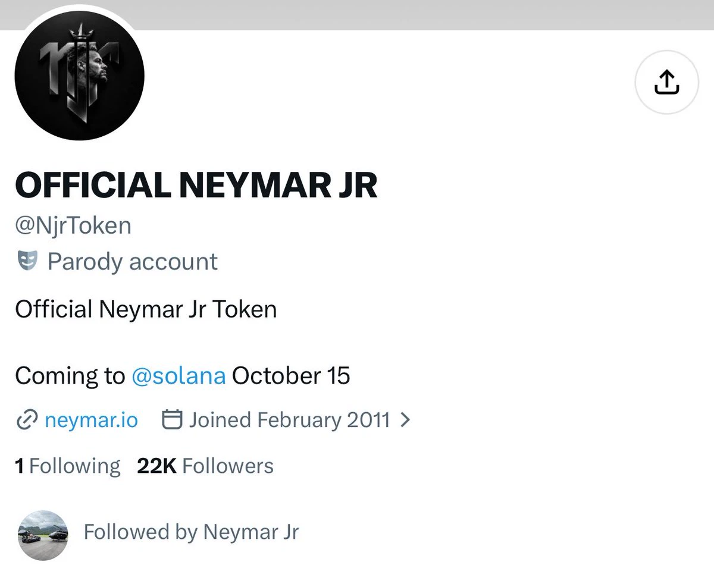The height and width of the screenshot is (565, 714).
Task: Open the @solana mention link
Action: point(178,376)
